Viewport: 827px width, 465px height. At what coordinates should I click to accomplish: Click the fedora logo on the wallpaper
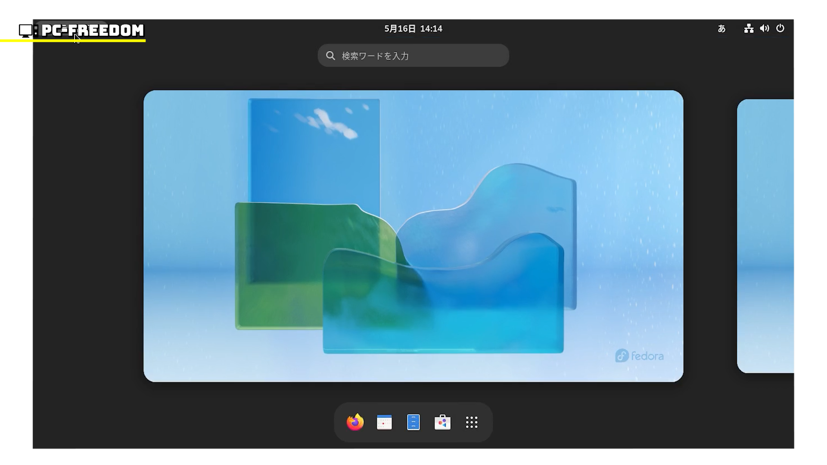639,356
